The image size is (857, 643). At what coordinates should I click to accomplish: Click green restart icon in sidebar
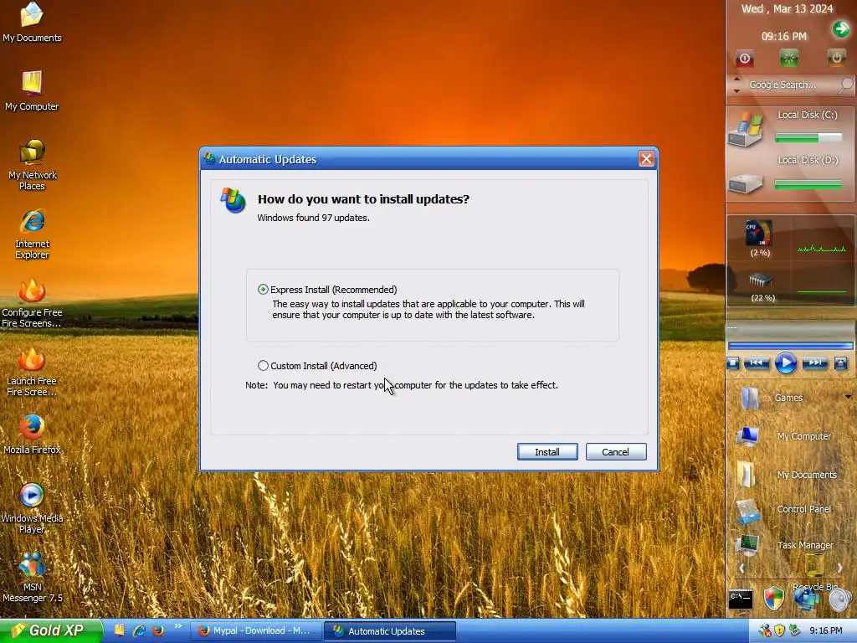(x=788, y=58)
